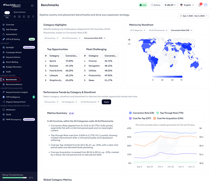Go to Ads Manager in the sidebar

point(12,30)
